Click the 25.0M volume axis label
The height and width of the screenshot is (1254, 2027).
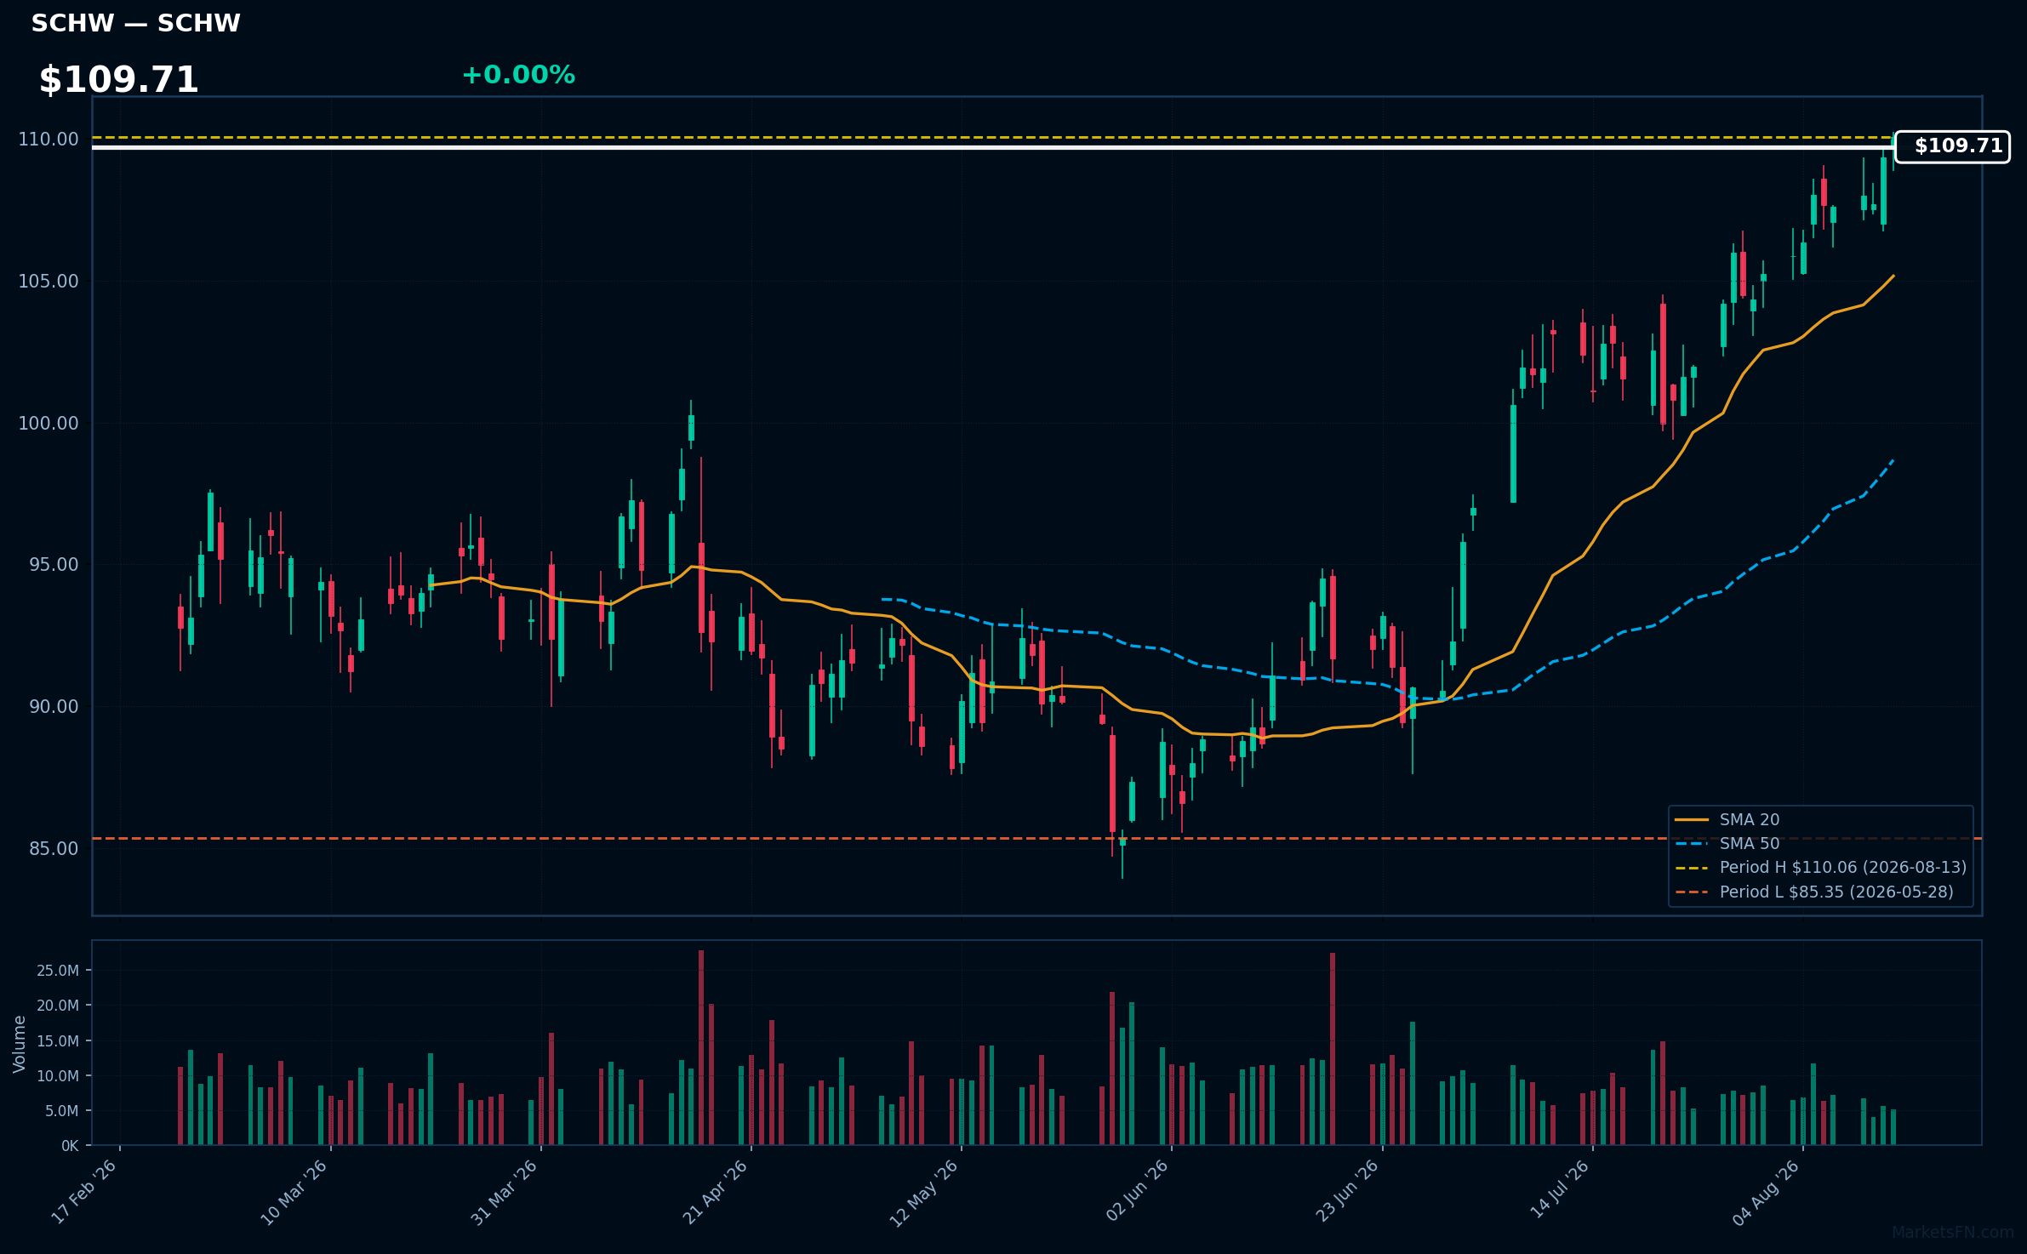pos(58,971)
